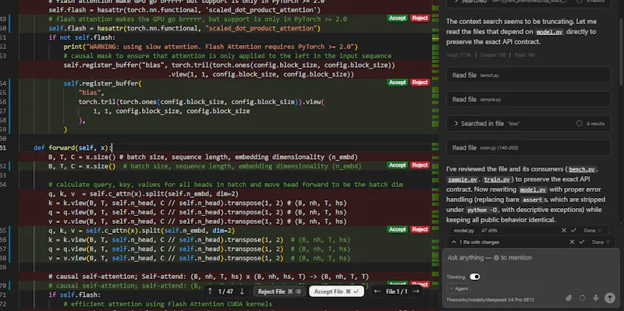Reject the q, k, v = self.c_attn change
This screenshot has height=311, width=624.
coord(420,229)
